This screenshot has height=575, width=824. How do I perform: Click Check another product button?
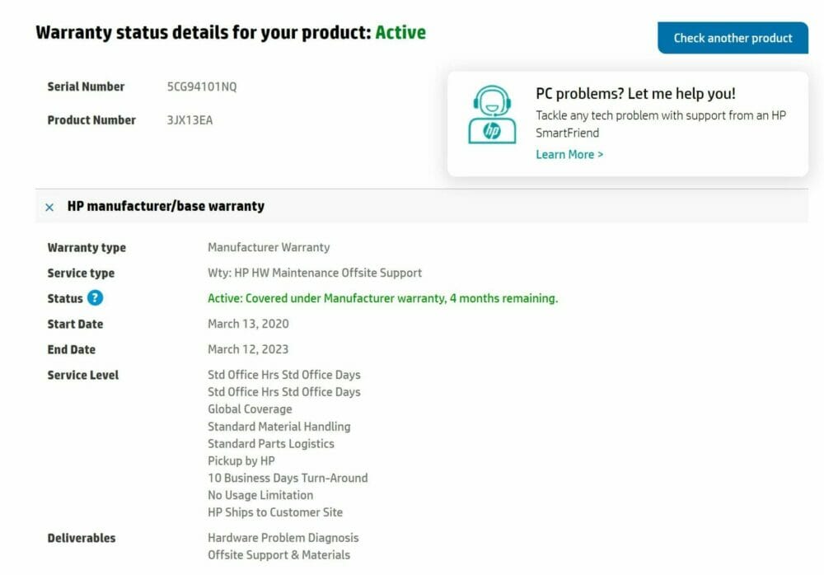click(x=733, y=38)
